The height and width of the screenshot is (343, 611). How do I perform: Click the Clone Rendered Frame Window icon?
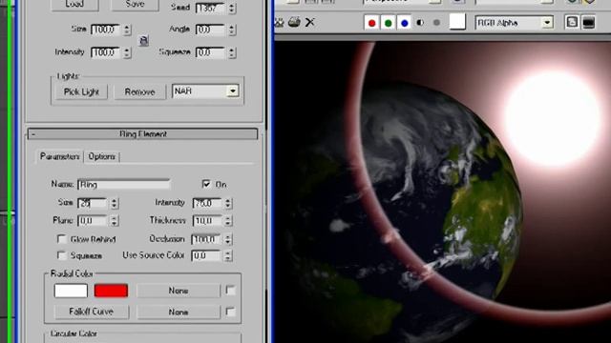(279, 22)
